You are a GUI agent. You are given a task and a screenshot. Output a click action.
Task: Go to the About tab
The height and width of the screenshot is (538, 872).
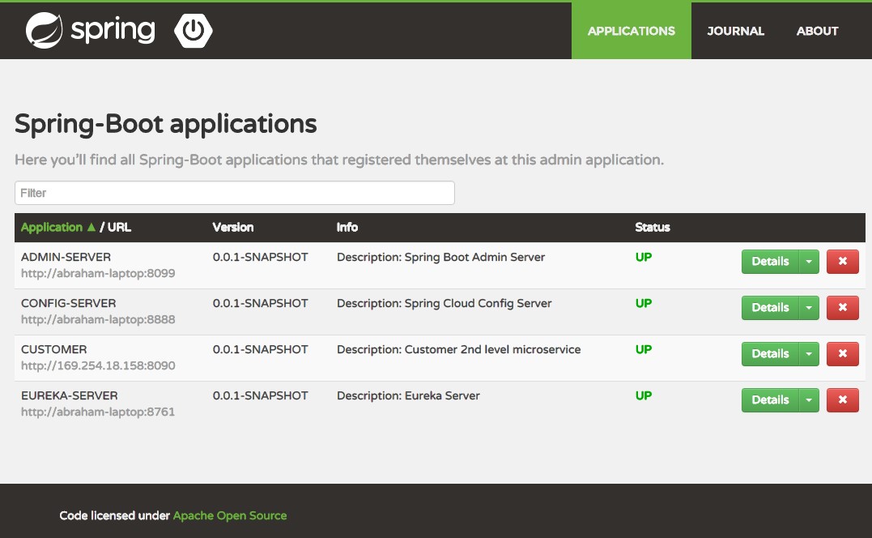click(817, 31)
